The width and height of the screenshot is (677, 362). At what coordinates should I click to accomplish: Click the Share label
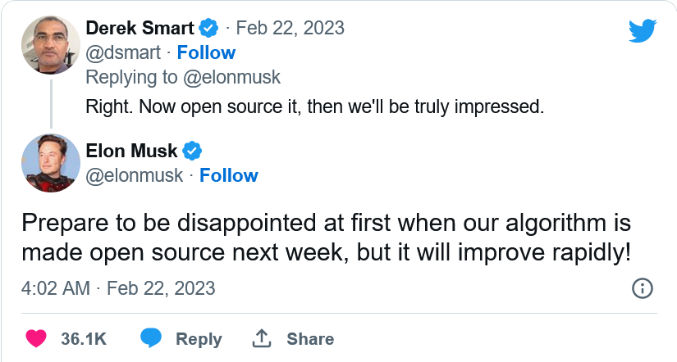[x=310, y=338]
